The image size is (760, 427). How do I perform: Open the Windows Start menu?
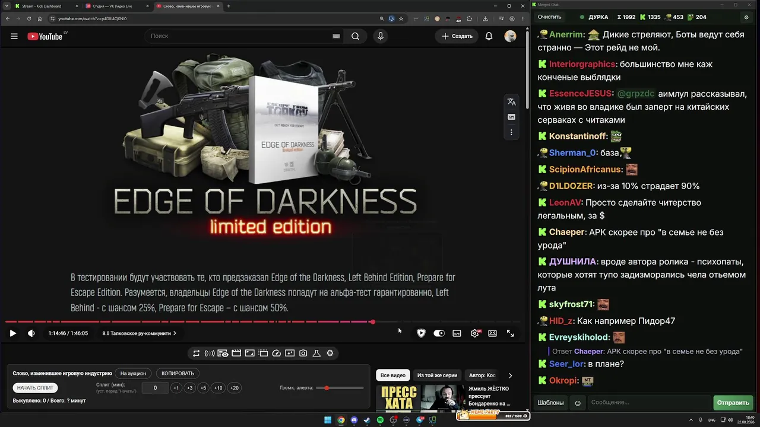pyautogui.click(x=328, y=420)
